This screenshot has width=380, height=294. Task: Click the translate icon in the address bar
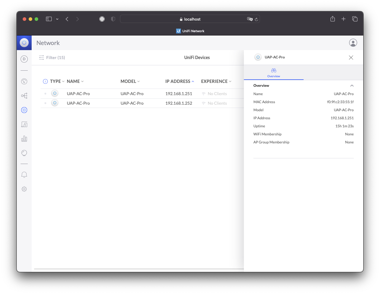coord(250,19)
